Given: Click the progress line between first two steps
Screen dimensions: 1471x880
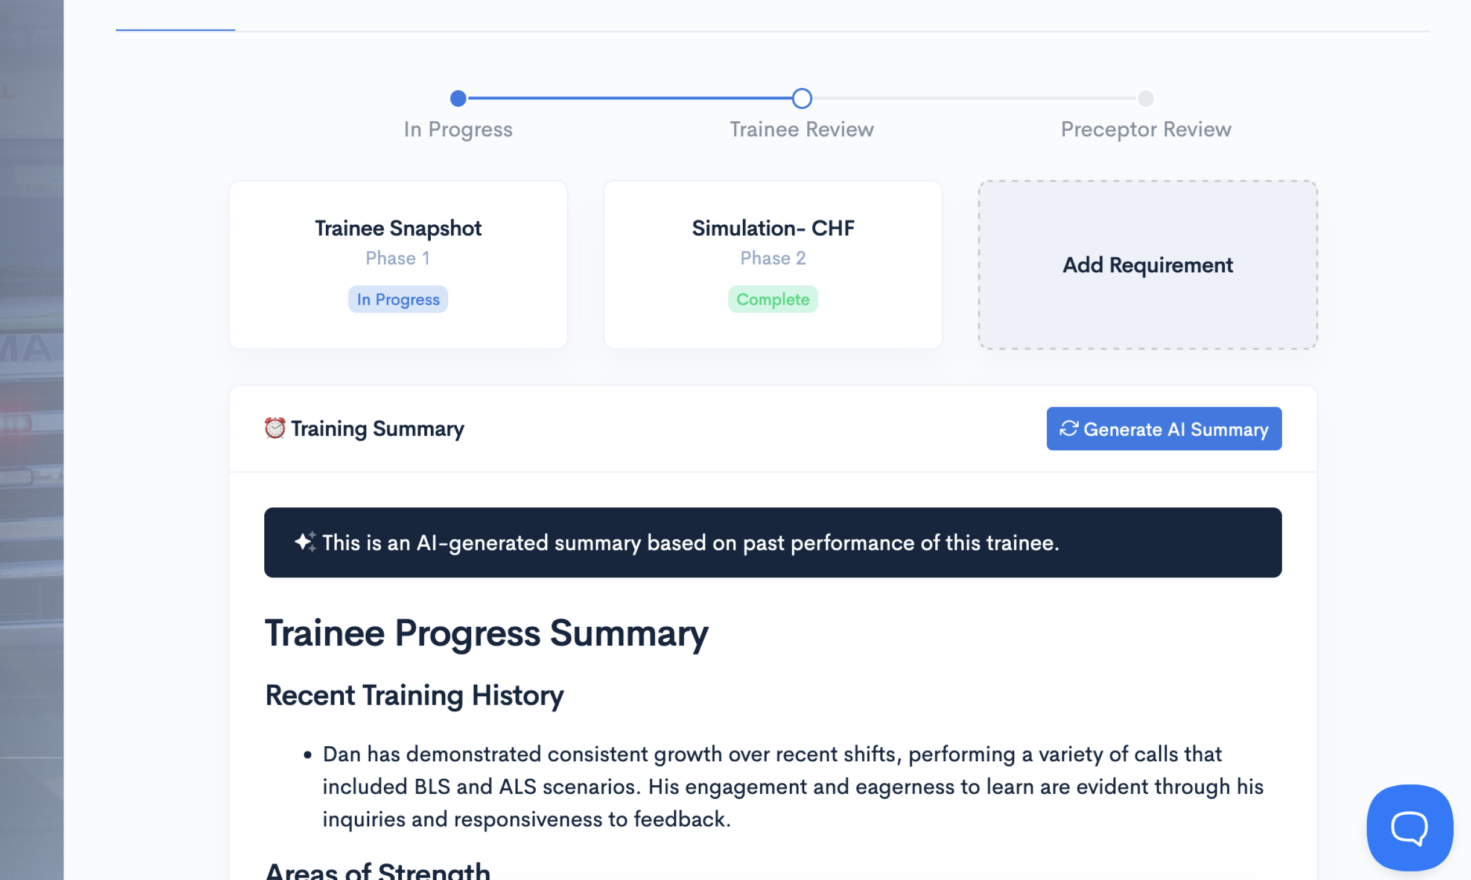Looking at the screenshot, I should pos(629,98).
